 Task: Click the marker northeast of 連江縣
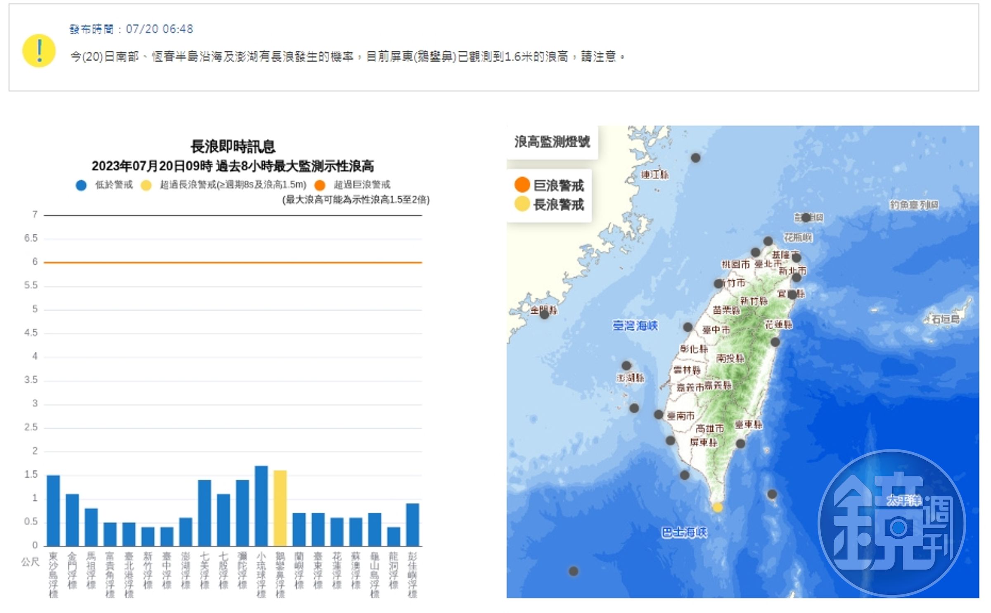click(x=696, y=158)
